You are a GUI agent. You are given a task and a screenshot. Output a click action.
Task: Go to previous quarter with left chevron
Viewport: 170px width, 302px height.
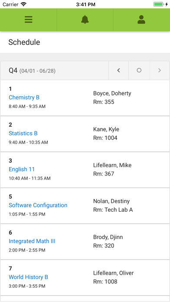(118, 70)
